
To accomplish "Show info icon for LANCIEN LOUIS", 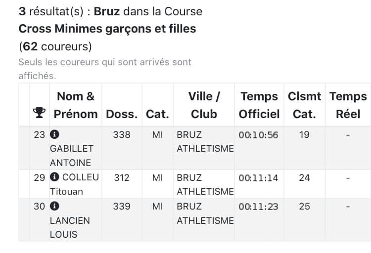I will (54, 206).
